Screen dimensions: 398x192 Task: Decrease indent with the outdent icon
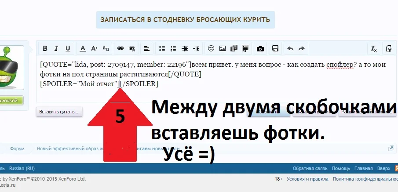(x=185, y=48)
